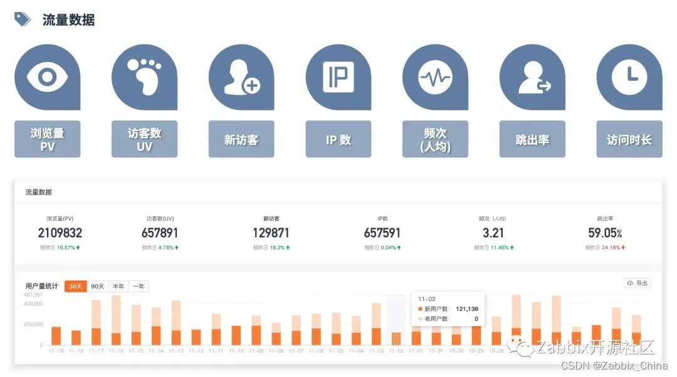677x377 pixels.
Task: Click the 18.2% change indicator
Action: tap(280, 247)
